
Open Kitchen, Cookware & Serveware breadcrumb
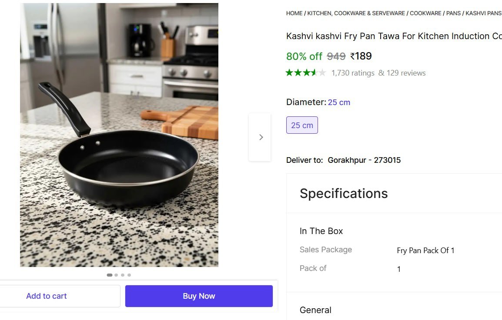pyautogui.click(x=356, y=13)
